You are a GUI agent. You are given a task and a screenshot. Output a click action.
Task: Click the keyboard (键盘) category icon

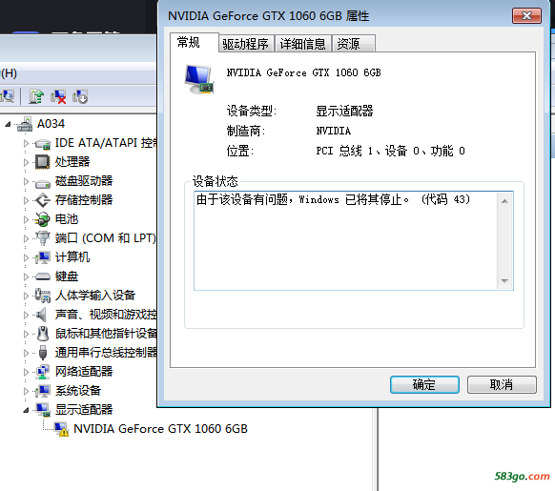point(43,276)
